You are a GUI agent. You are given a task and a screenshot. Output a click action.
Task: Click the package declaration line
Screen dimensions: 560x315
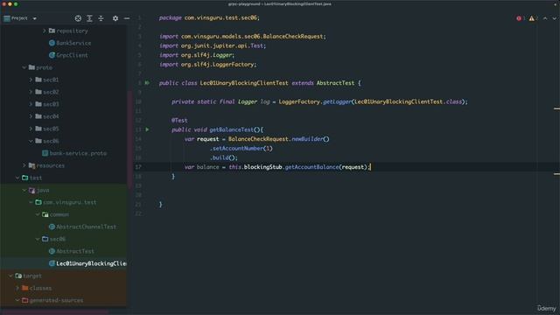(209, 17)
